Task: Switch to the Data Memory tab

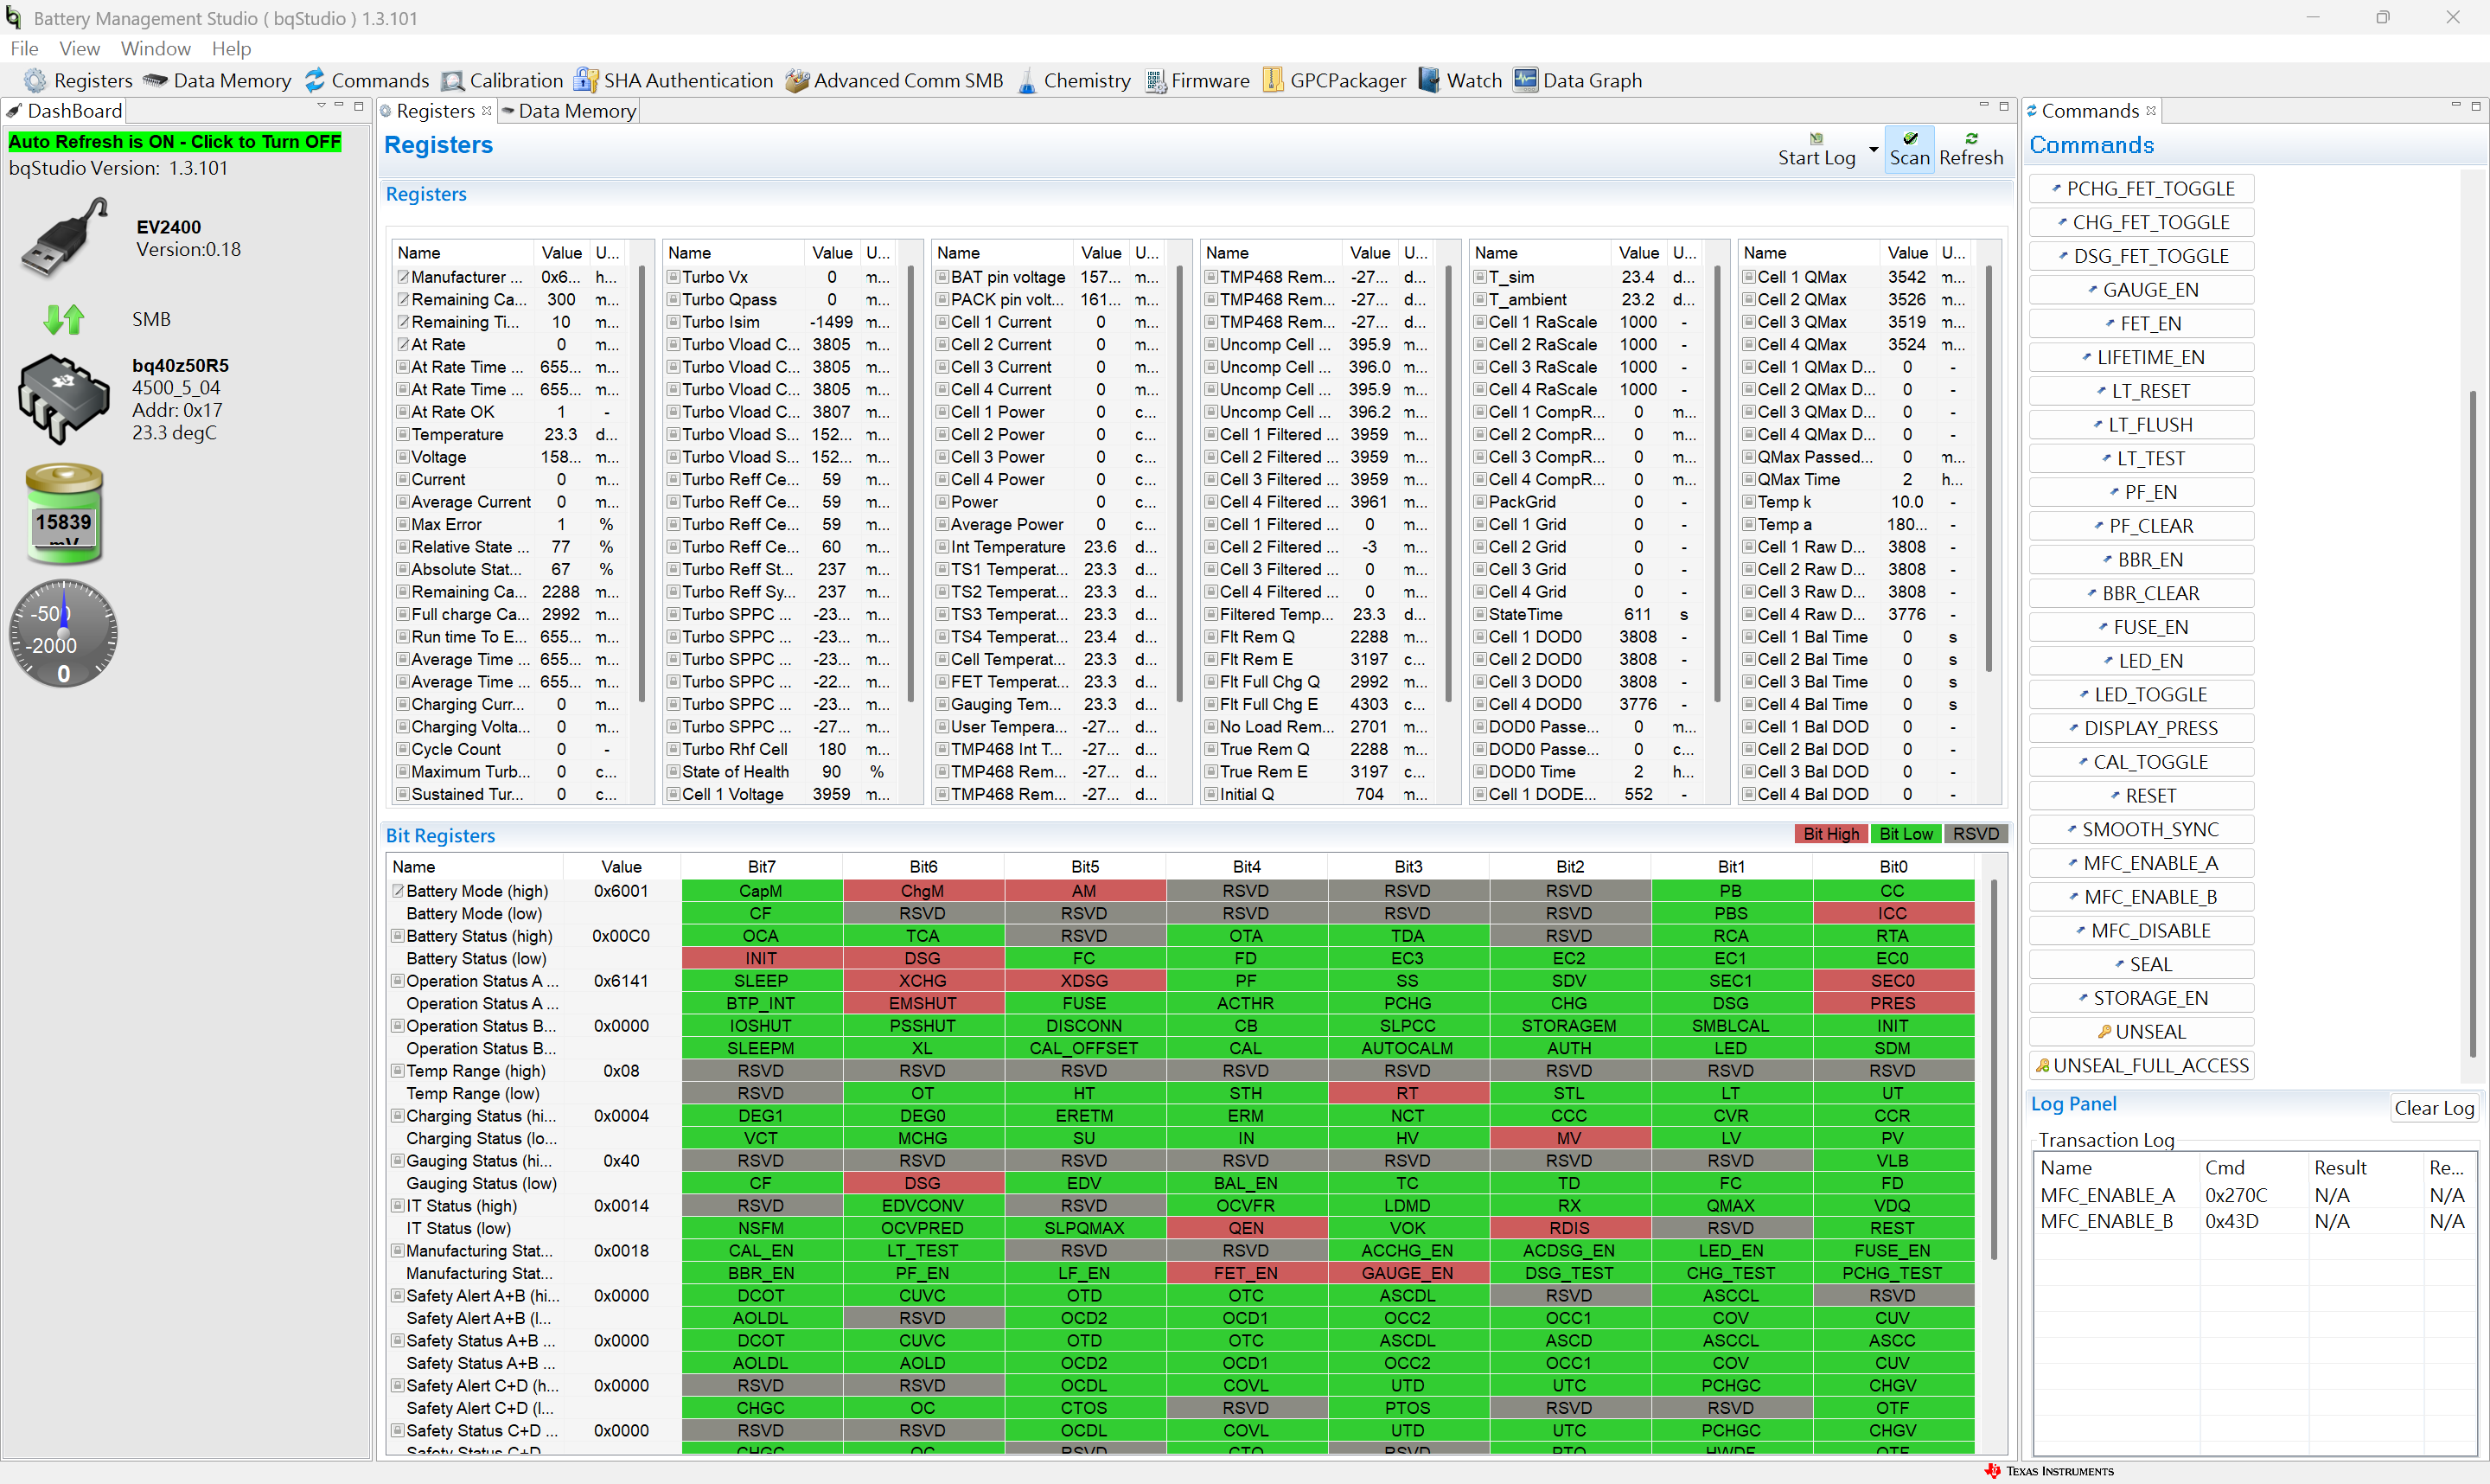Action: [x=568, y=111]
